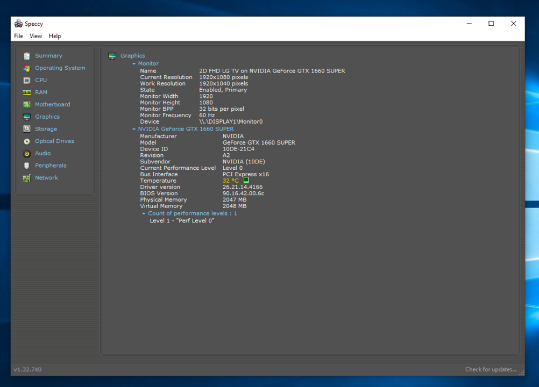This screenshot has width=539, height=387.
Task: Show the CPU section
Action: coord(41,80)
